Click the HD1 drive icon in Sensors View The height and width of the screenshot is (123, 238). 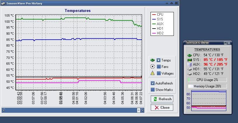point(190,69)
